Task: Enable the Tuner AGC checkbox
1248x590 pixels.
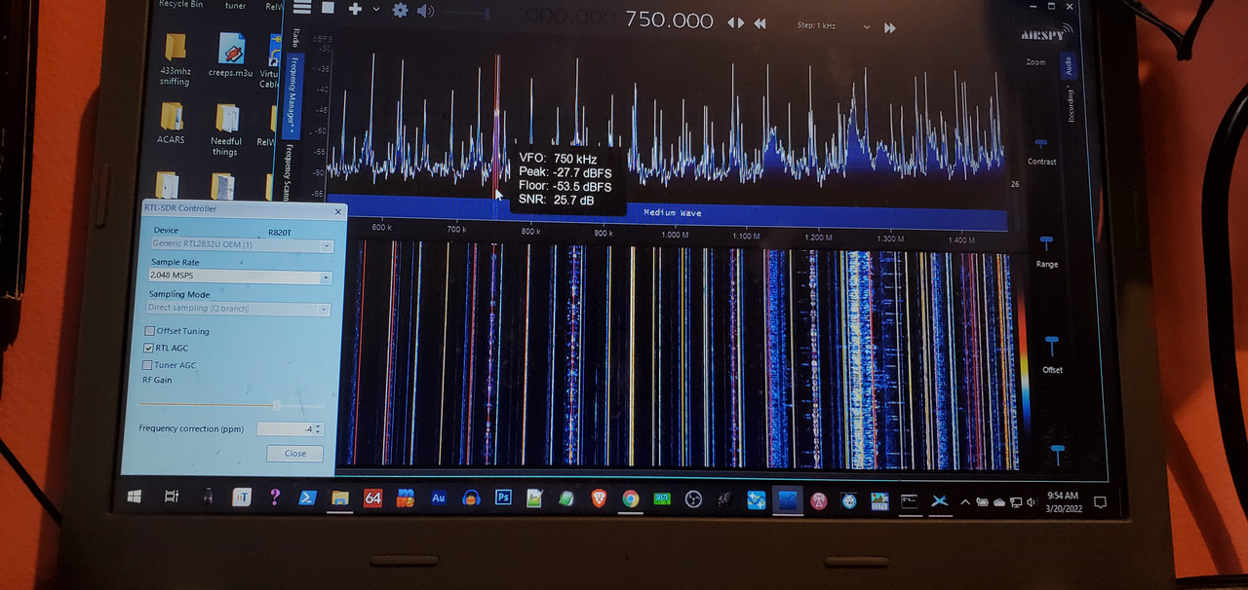Action: click(x=146, y=365)
